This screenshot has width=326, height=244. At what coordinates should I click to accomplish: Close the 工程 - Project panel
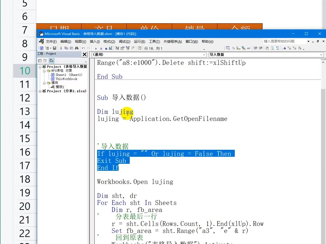85,54
